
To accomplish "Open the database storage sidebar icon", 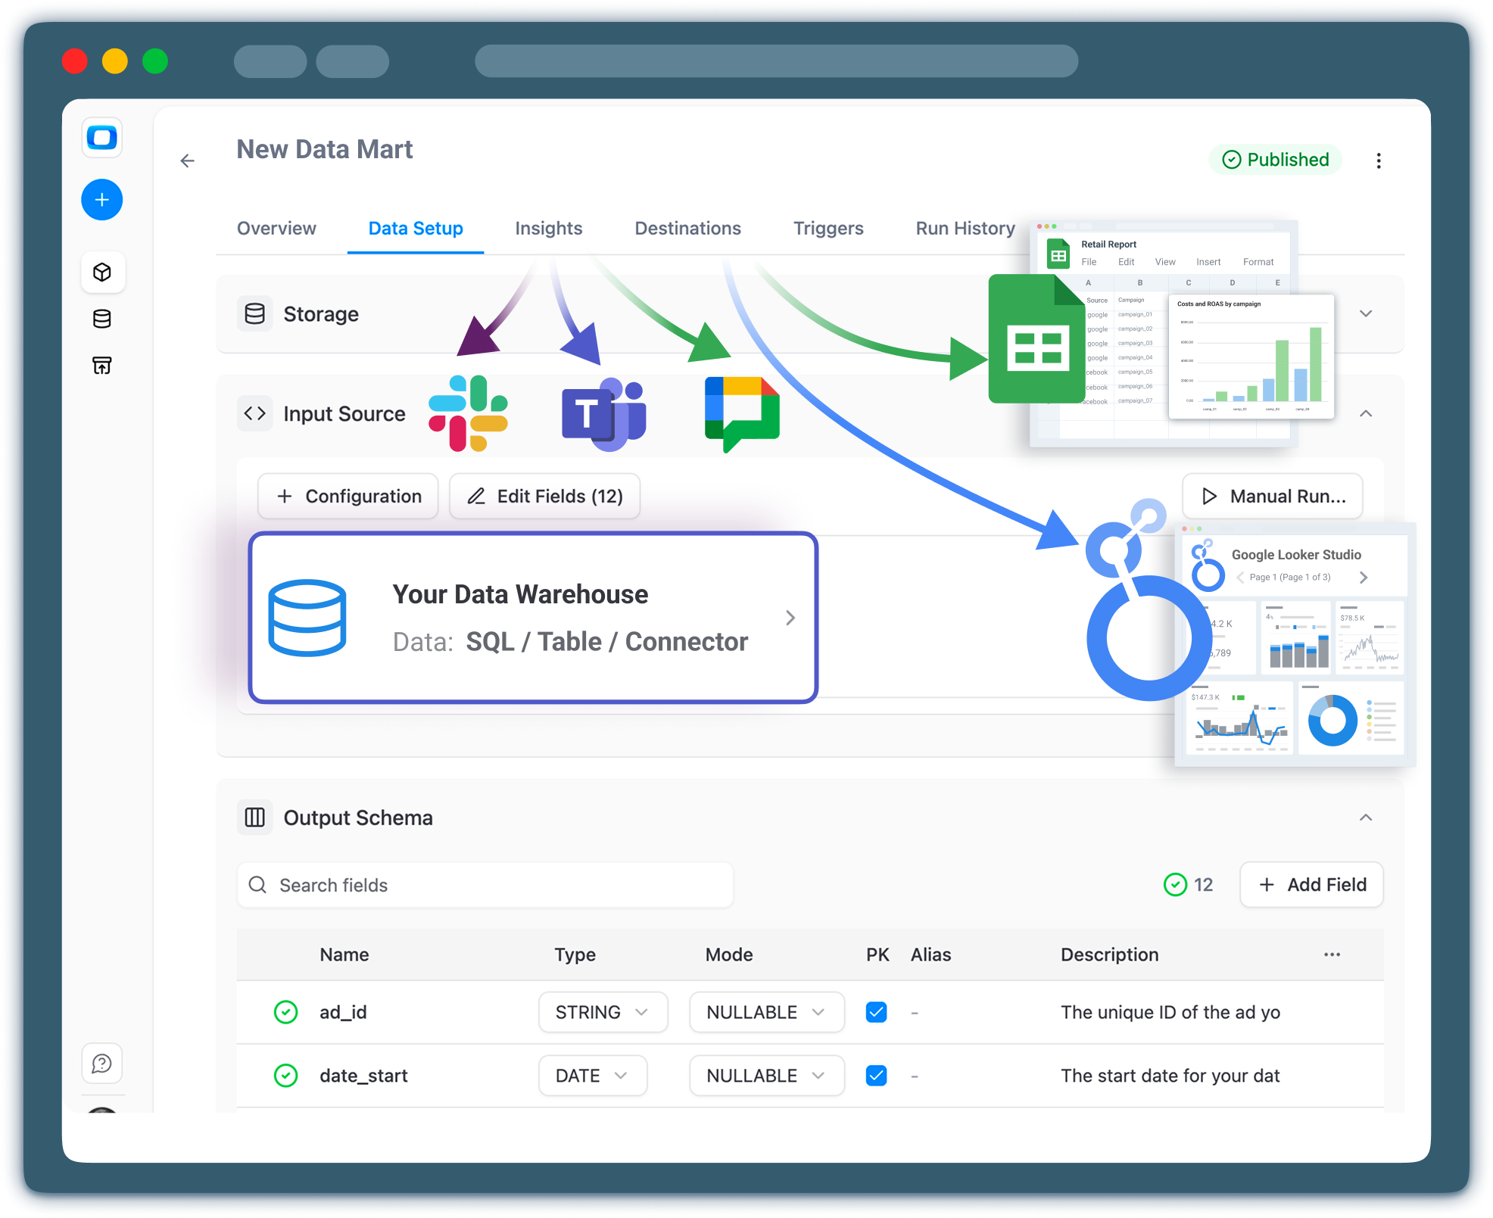I will click(102, 319).
